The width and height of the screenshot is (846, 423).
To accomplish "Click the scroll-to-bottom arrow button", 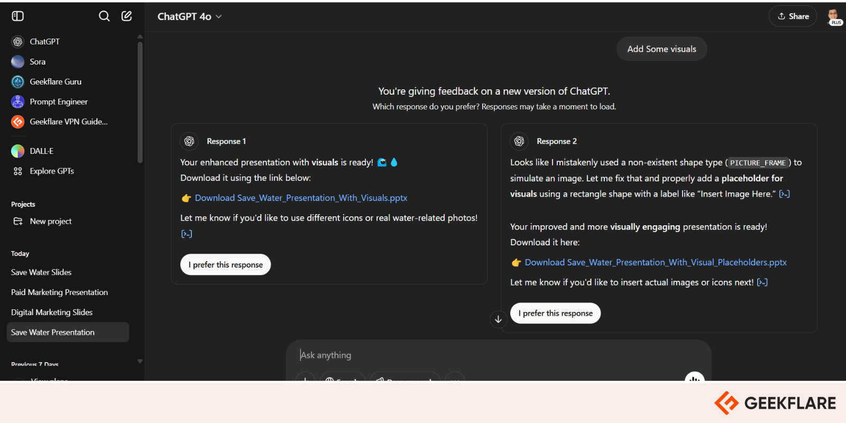I will pos(498,319).
